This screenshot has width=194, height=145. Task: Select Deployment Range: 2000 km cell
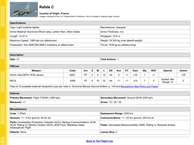[x=145, y=113]
